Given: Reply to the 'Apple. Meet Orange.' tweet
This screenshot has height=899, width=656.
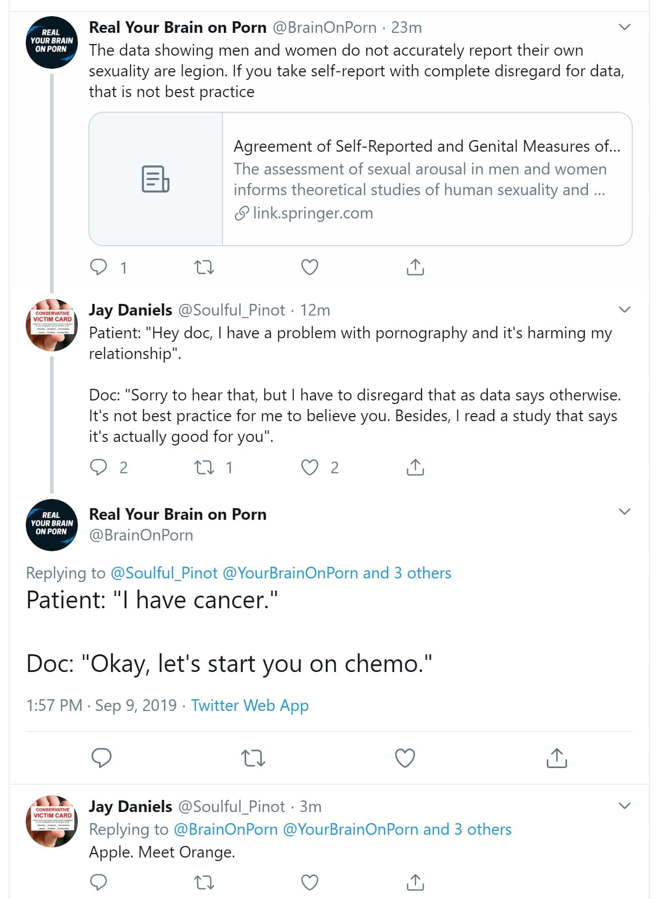Looking at the screenshot, I should click(98, 882).
